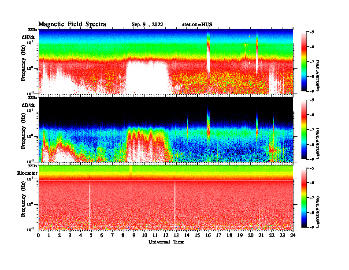This screenshot has width=349, height=270.
Task: Click hour 15 on the time axis
Action: pos(197,236)
